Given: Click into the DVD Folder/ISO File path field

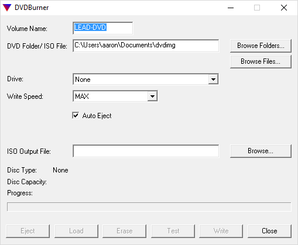Looking at the screenshot, I should click(x=146, y=46).
